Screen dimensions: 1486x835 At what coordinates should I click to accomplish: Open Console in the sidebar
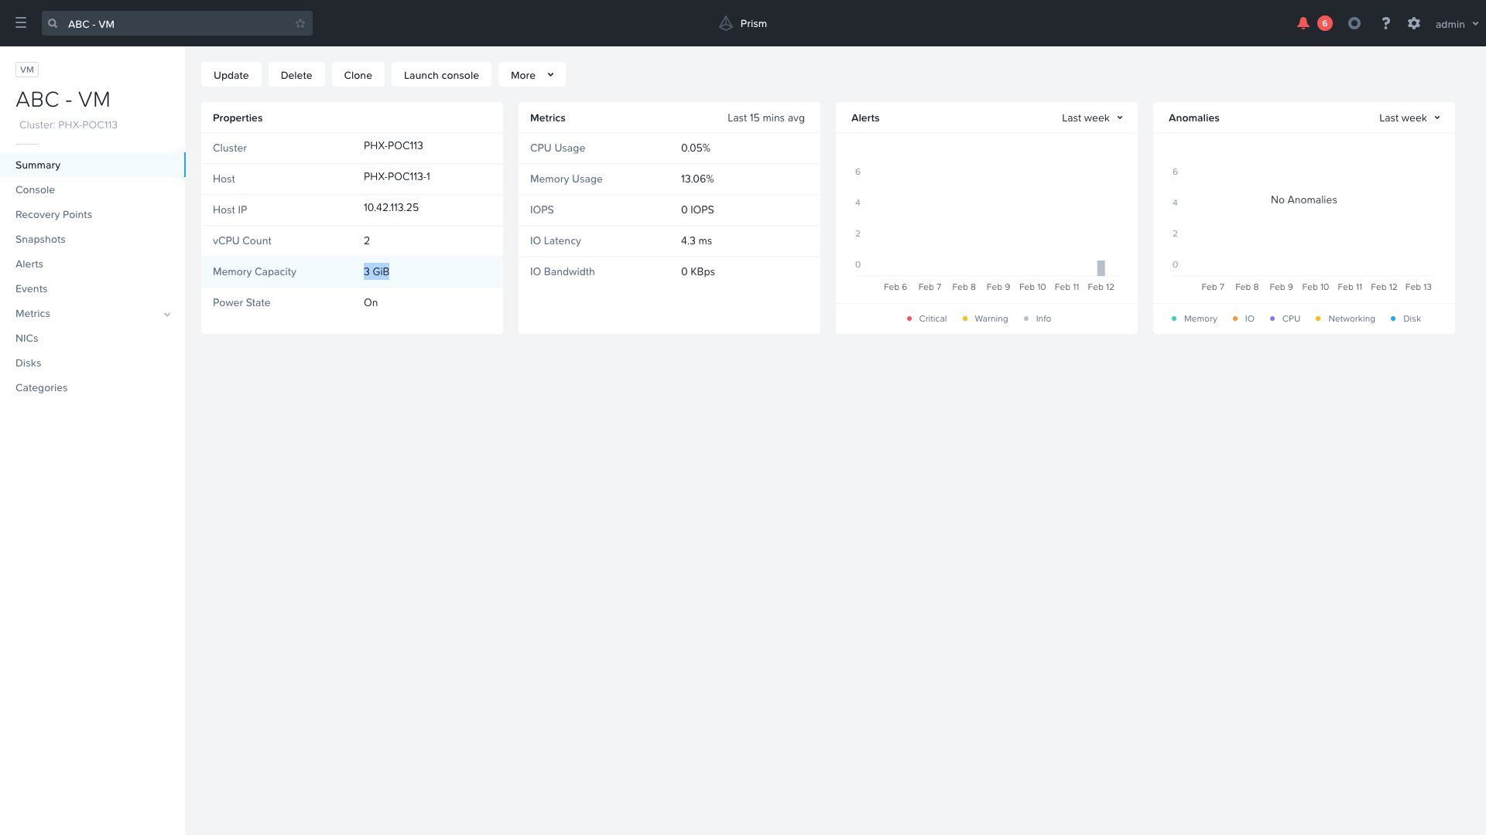92,189
